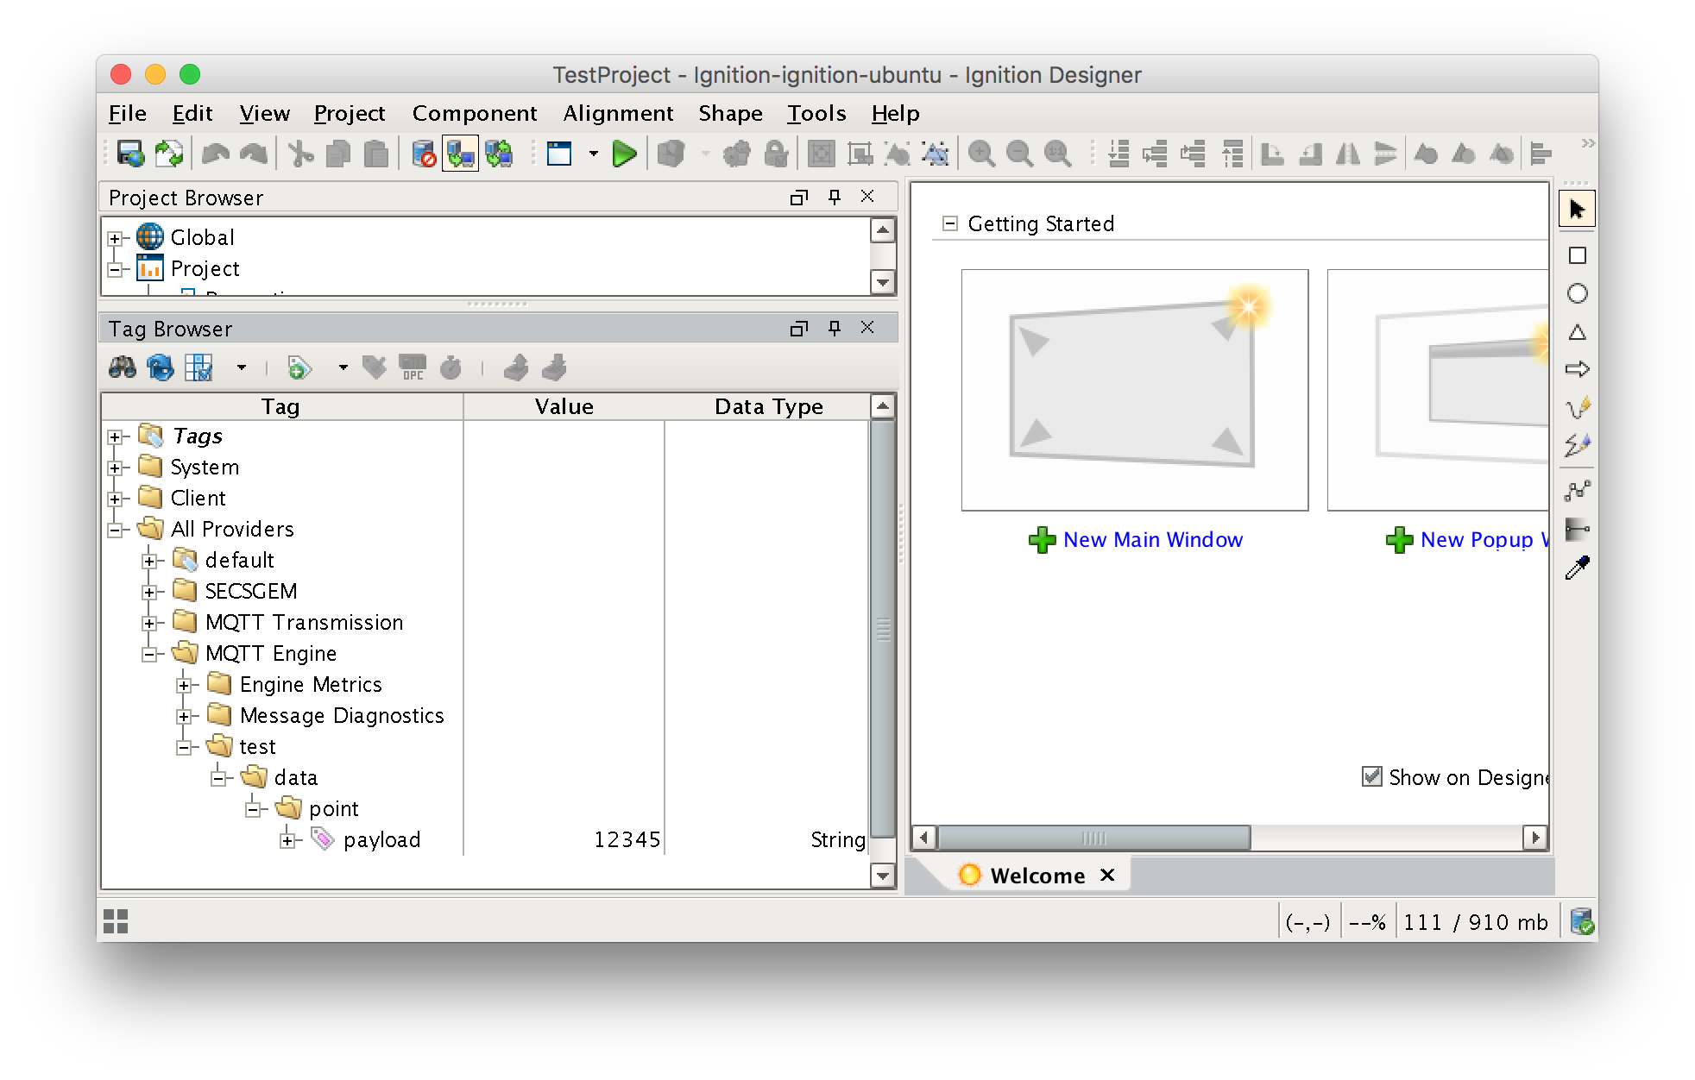Collapse the MQTT Engine folder
This screenshot has width=1695, height=1080.
(x=149, y=654)
